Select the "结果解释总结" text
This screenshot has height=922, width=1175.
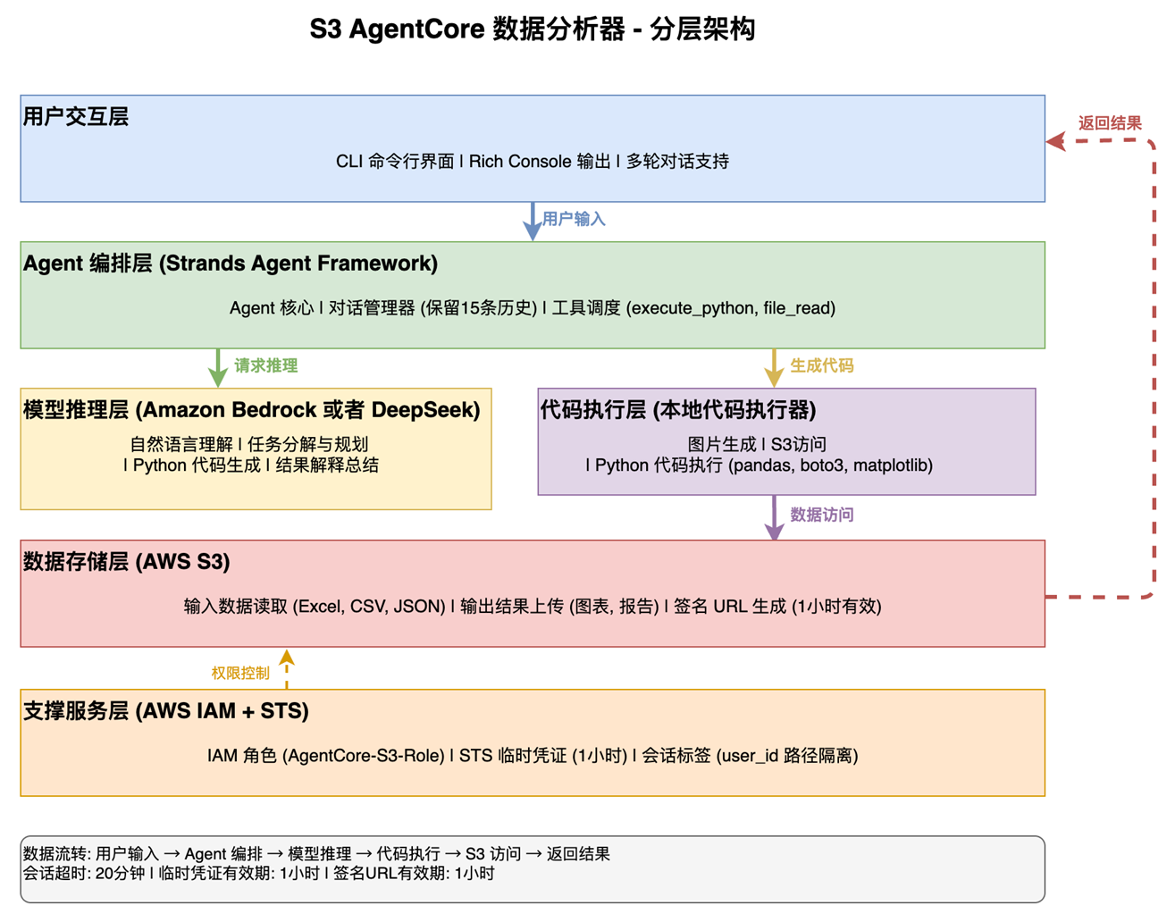(x=327, y=465)
